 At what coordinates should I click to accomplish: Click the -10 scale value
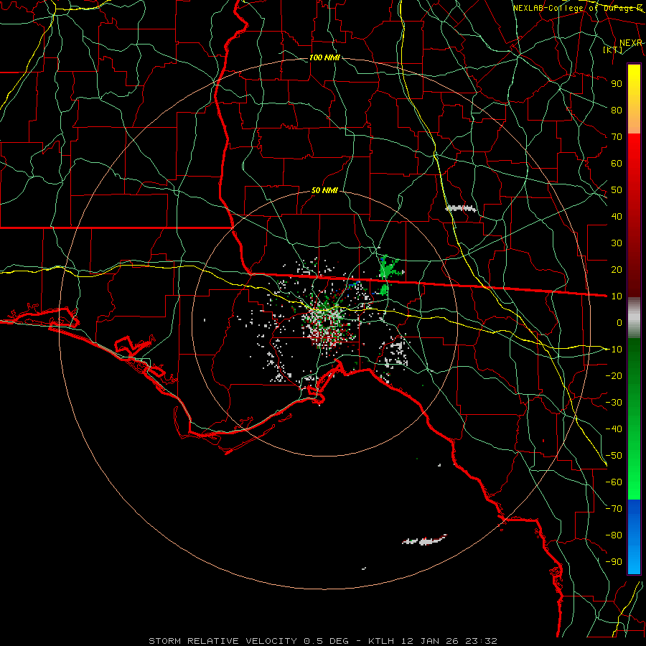[614, 350]
